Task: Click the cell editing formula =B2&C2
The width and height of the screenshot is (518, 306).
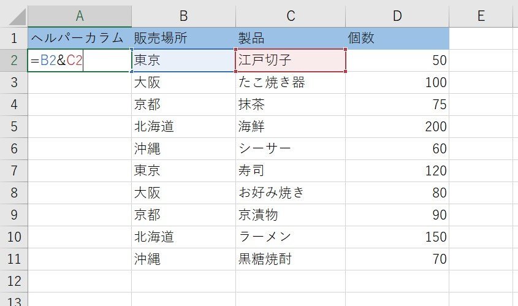Action: [x=80, y=61]
